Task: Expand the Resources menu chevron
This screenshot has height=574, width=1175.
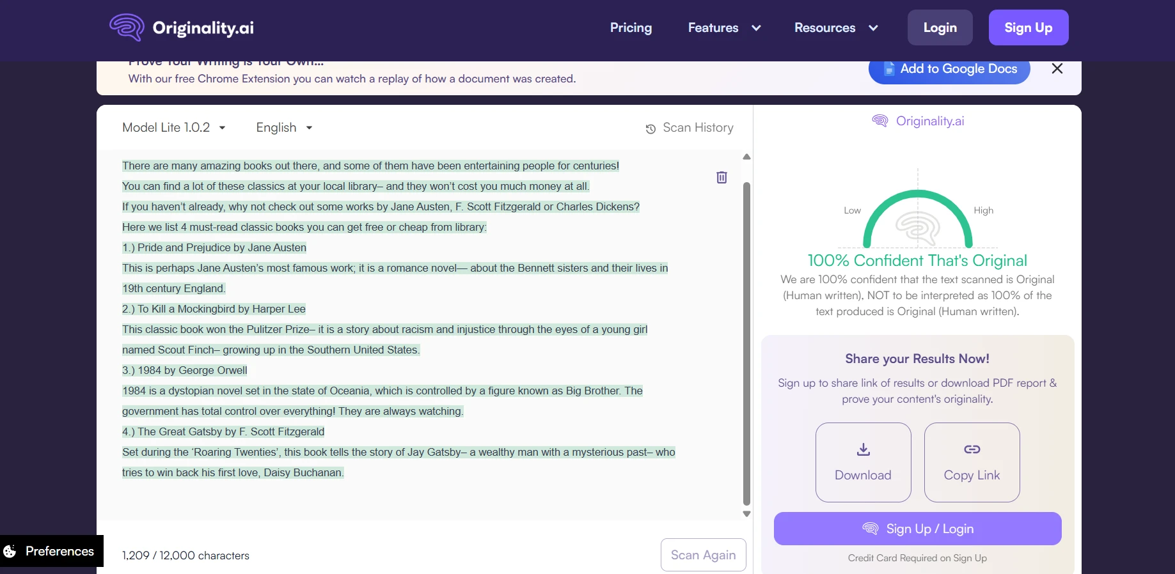Action: 873,28
